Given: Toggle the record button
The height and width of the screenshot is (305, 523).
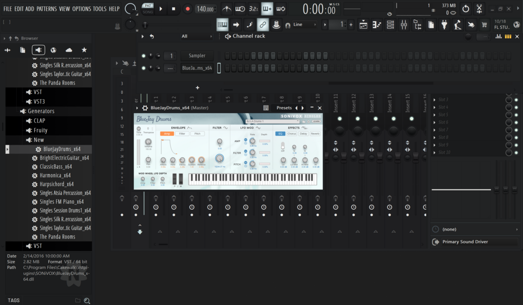Looking at the screenshot, I should tap(187, 9).
